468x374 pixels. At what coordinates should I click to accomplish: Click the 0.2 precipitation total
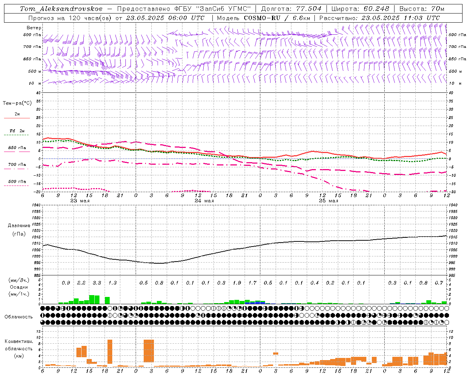[330, 283]
